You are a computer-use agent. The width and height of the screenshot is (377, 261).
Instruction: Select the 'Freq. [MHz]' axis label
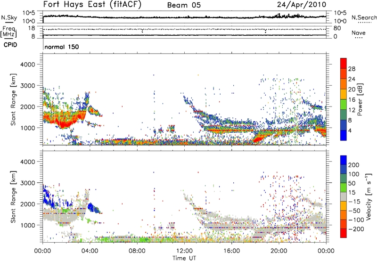click(x=8, y=32)
